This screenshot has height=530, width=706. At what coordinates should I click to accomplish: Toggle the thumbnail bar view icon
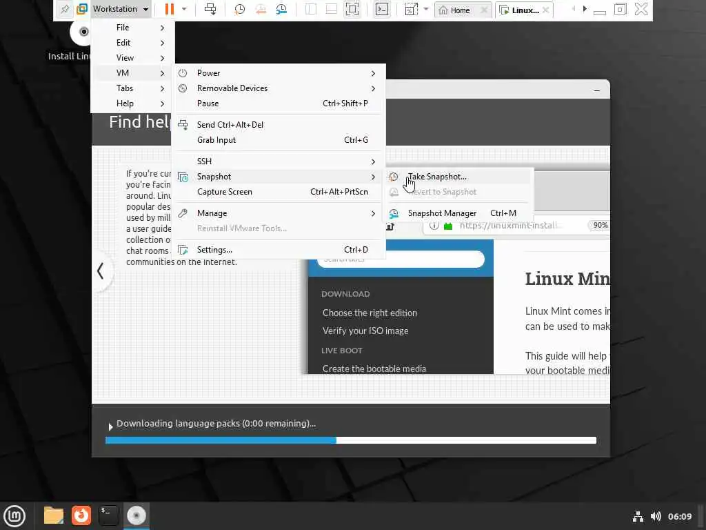[x=332, y=9]
